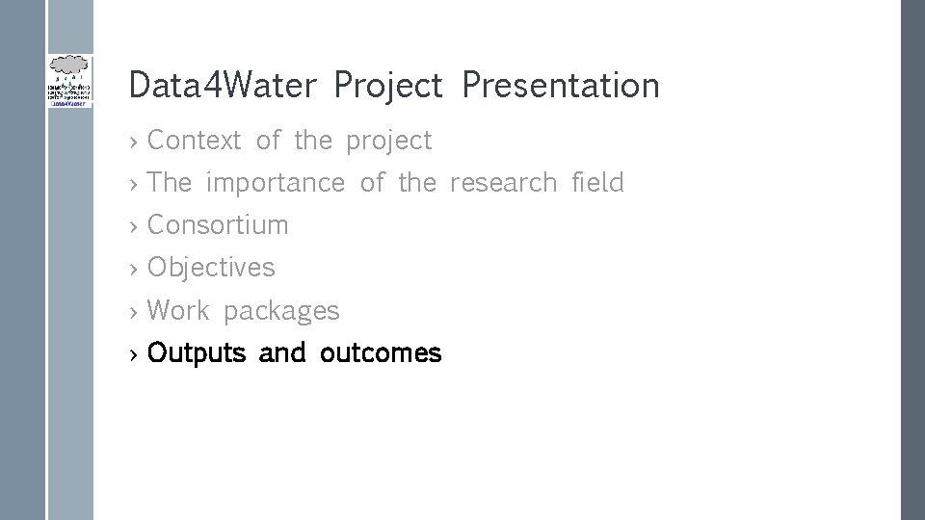Select the Data4Water Project Presentation title
The image size is (925, 520).
click(x=394, y=86)
